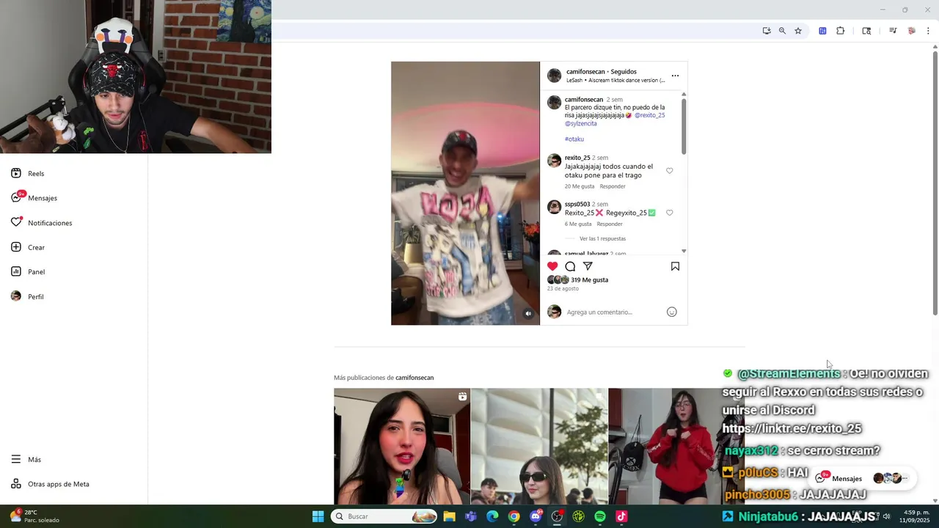The image size is (939, 528).
Task: Open the blue equalizer extension icon
Action: [x=822, y=31]
